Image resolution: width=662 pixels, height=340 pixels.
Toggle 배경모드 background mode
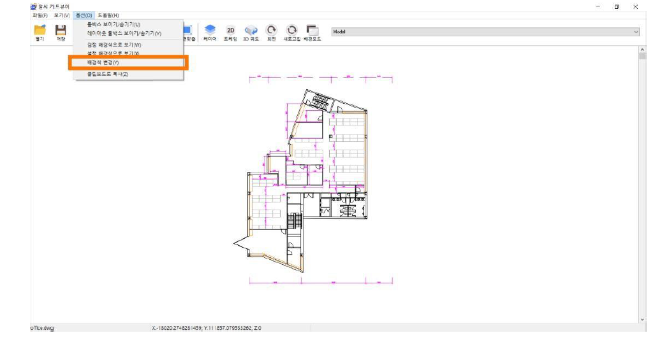(x=313, y=32)
